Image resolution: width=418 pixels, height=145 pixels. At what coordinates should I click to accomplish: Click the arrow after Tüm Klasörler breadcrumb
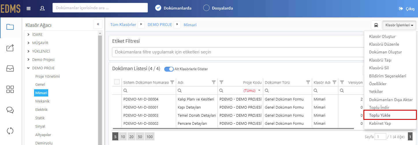[x=141, y=25]
